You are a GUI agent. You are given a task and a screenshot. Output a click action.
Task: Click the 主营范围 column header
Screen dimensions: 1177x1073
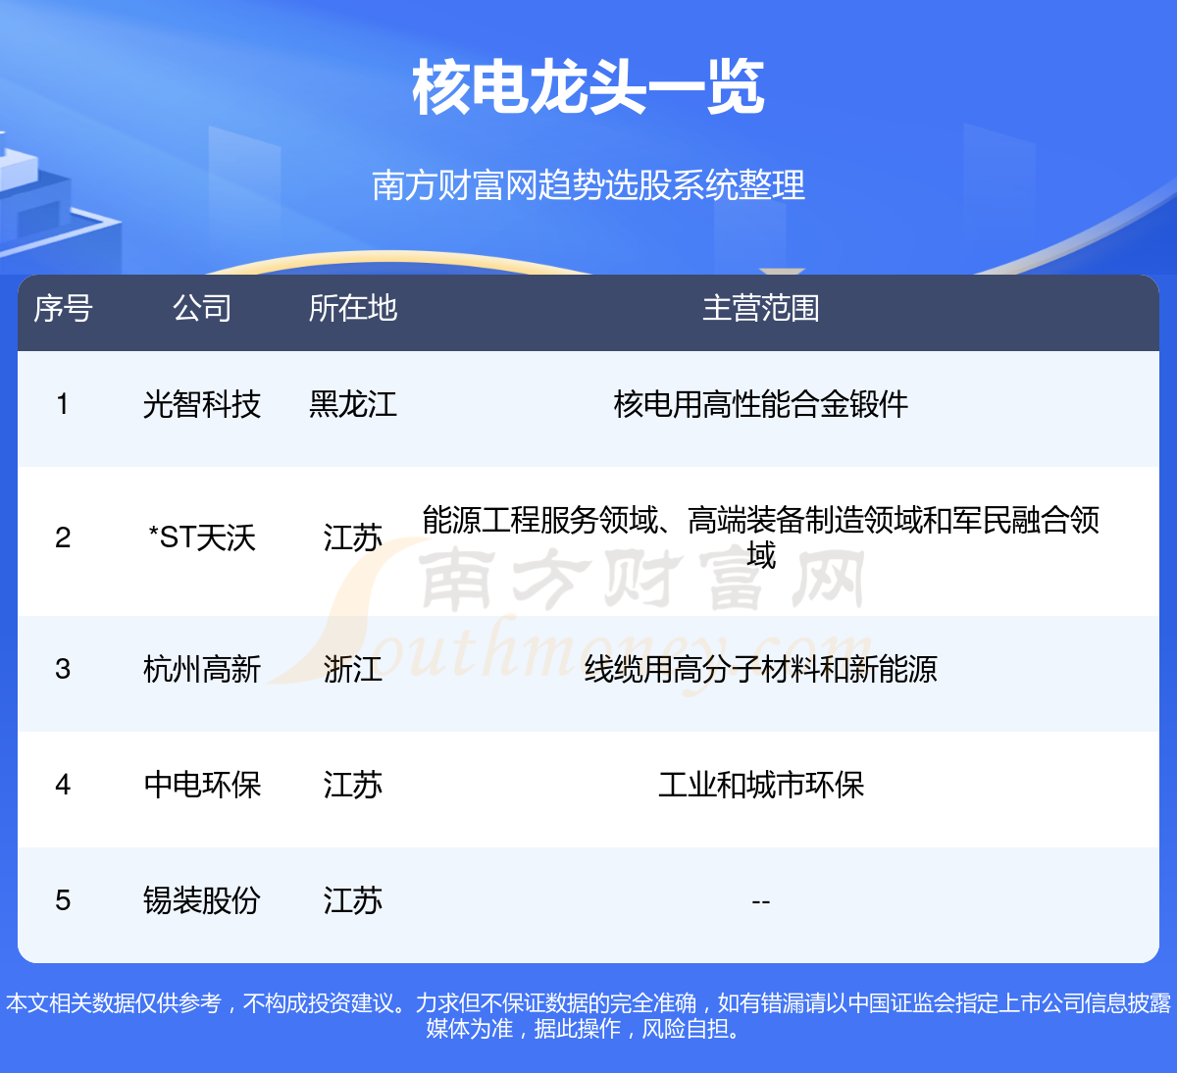(761, 308)
